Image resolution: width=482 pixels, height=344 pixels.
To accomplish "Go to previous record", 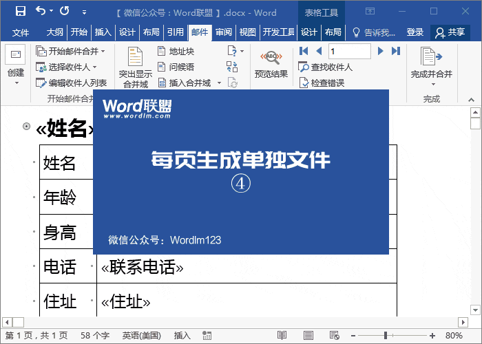I will (319, 51).
